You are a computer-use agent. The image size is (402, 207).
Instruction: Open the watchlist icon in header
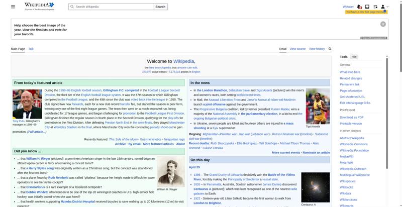[375, 7]
